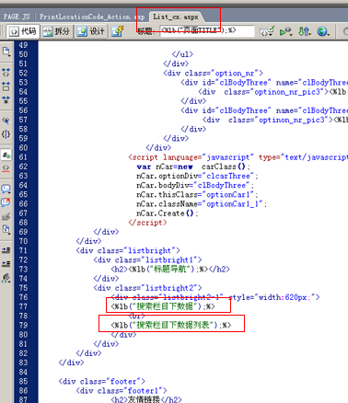
Task: Switch to Design view (设计) button
Action: tap(91, 31)
